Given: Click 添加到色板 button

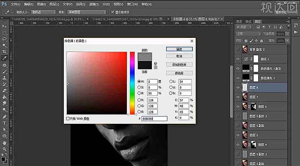Looking at the screenshot, I should [x=179, y=65].
